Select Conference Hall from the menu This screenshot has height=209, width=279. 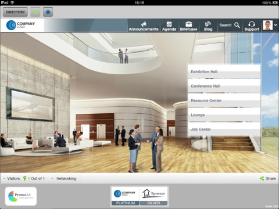pos(224,86)
